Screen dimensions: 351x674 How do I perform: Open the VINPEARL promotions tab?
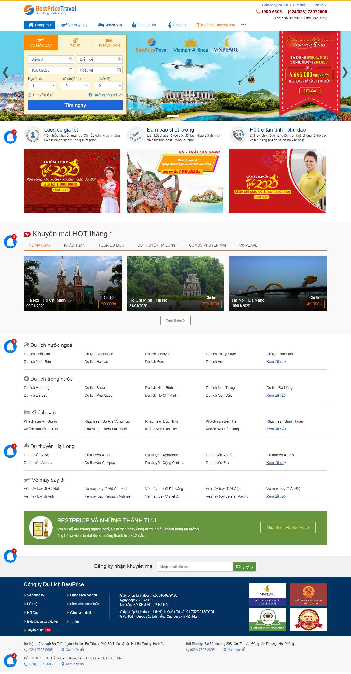coord(248,245)
